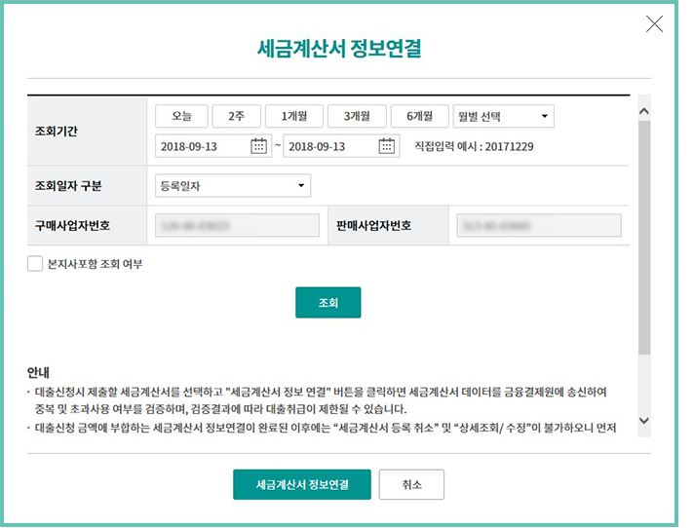
Task: Click the 취소 cancel button
Action: pos(410,484)
